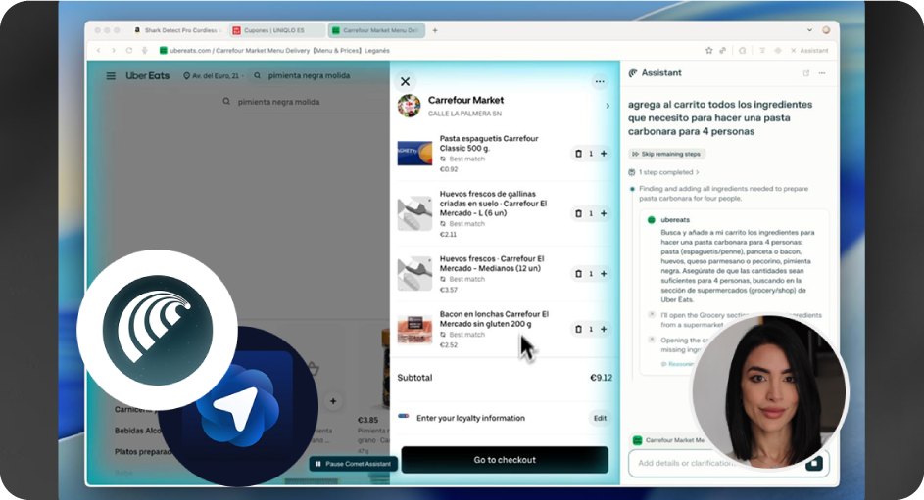Reload the current page
Screen dimensions: 924x500
pyautogui.click(x=129, y=51)
